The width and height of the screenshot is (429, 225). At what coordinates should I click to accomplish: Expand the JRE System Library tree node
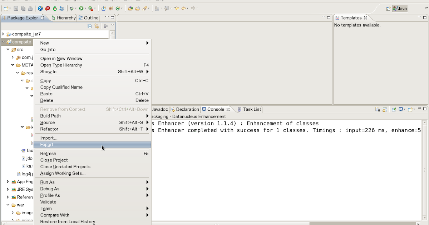8,190
